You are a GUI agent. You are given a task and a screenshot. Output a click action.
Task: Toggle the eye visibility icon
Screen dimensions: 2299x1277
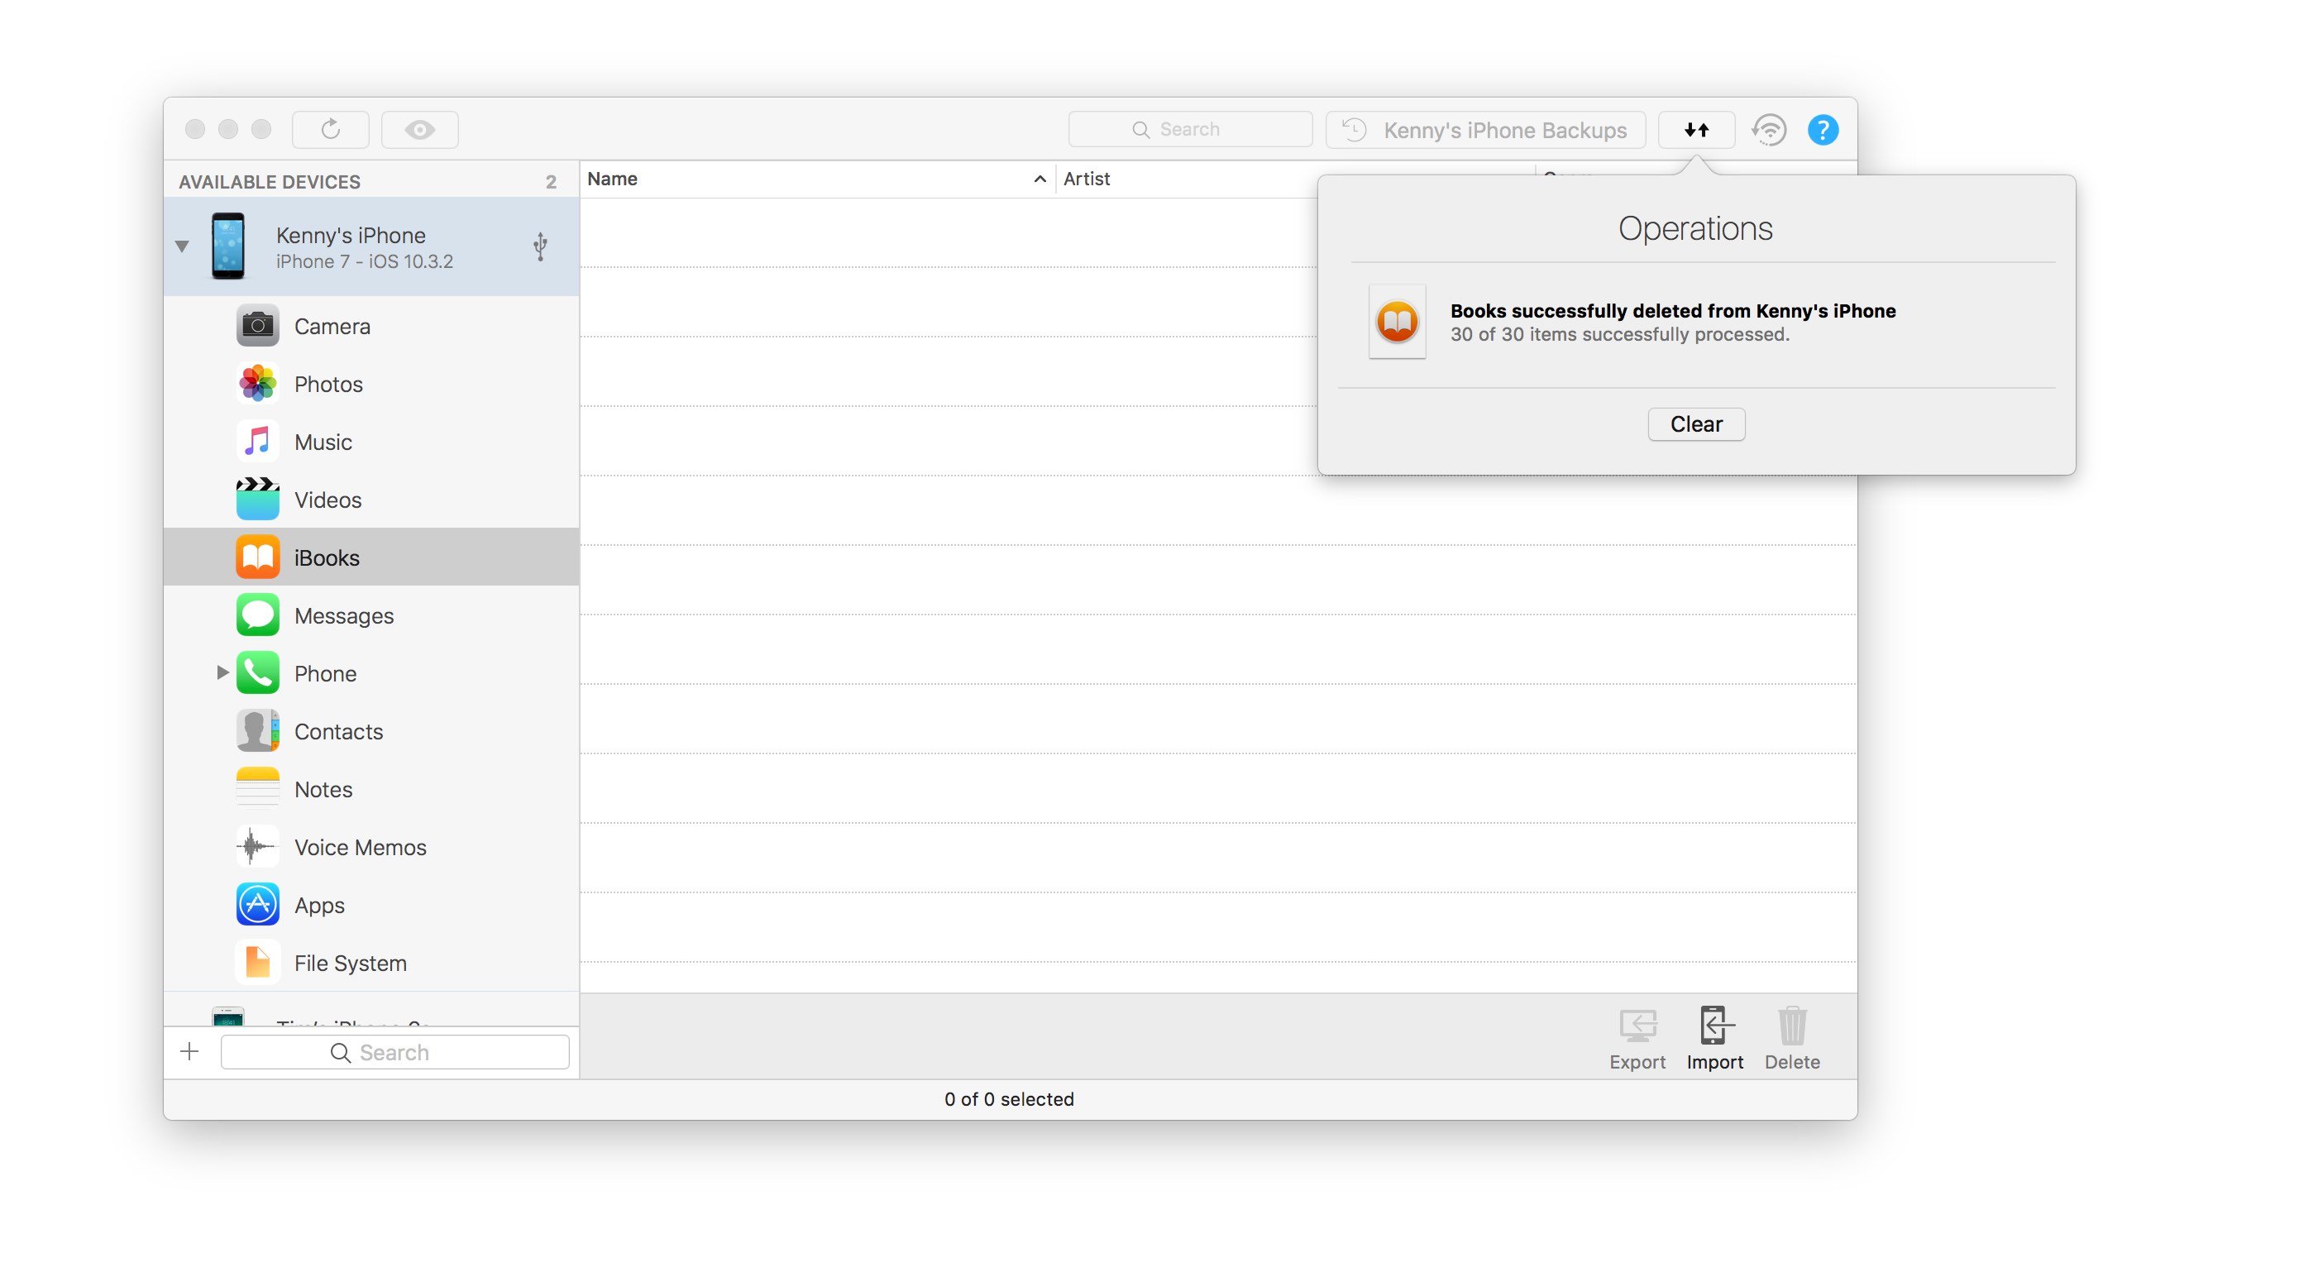(x=420, y=127)
